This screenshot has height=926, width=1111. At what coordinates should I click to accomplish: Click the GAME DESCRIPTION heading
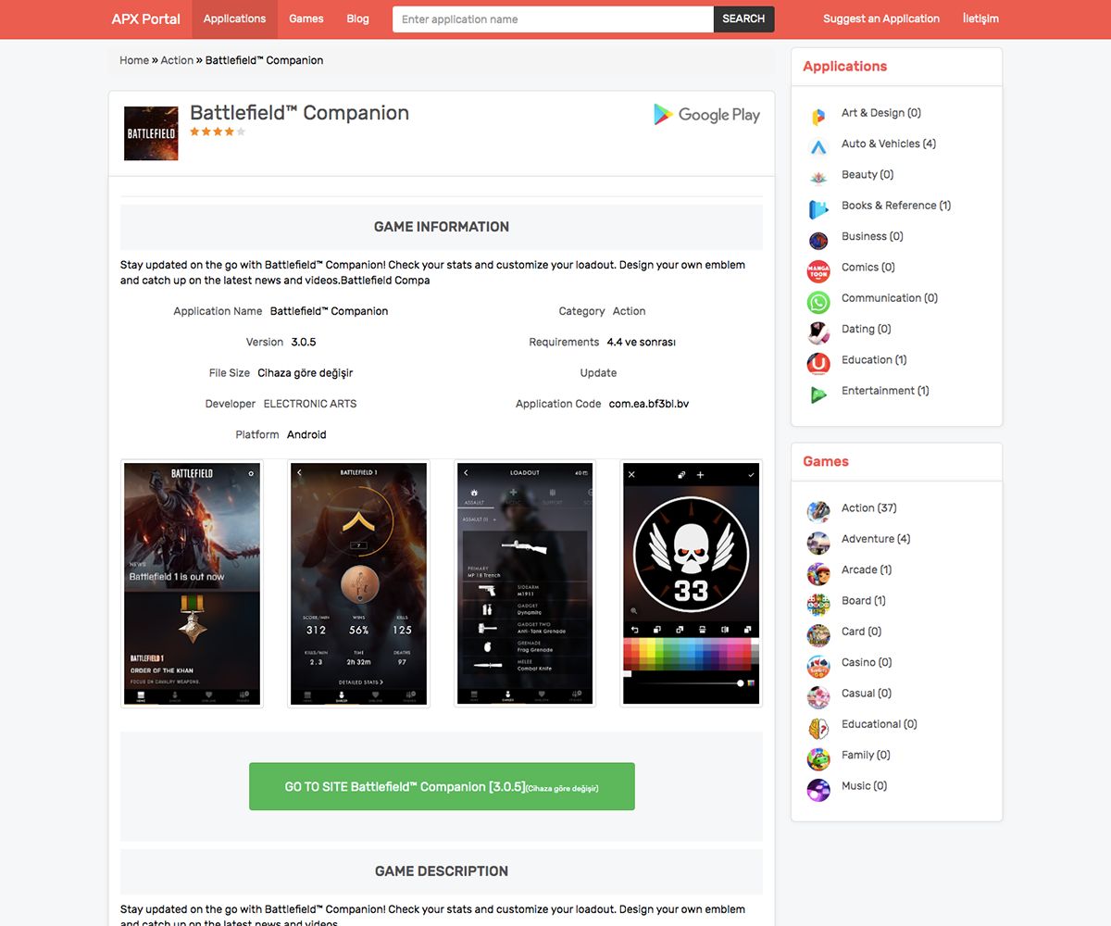tap(442, 871)
